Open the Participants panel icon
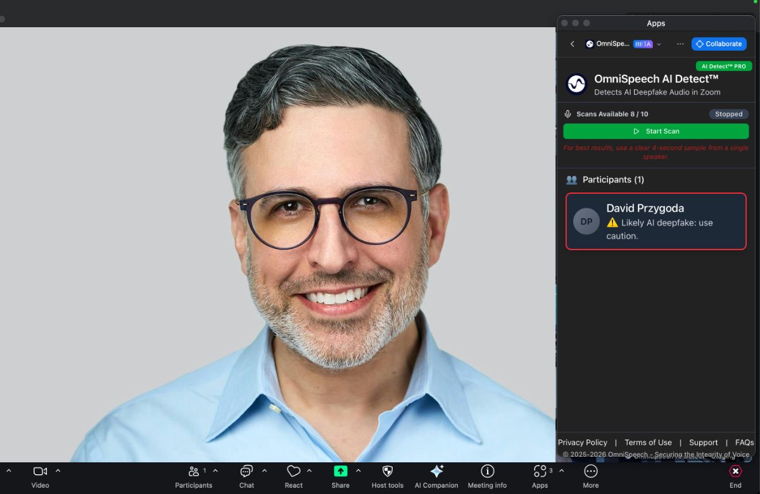Screen dimensions: 760x494 coord(194,471)
